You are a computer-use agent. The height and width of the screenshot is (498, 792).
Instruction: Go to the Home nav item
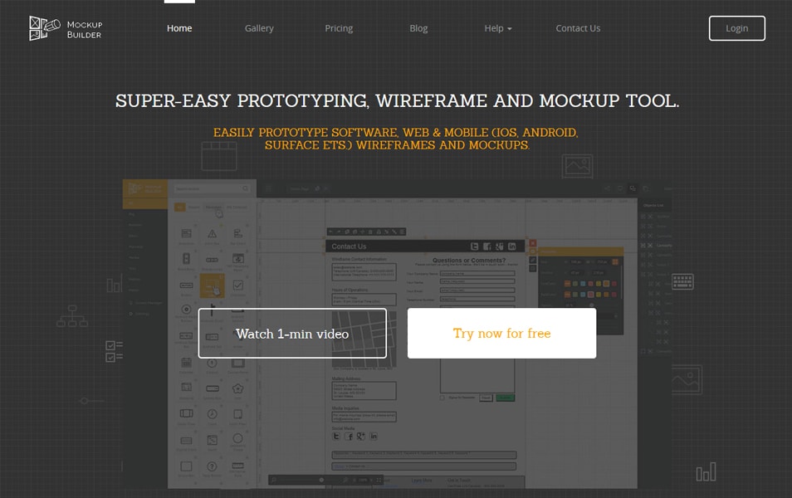click(x=179, y=28)
